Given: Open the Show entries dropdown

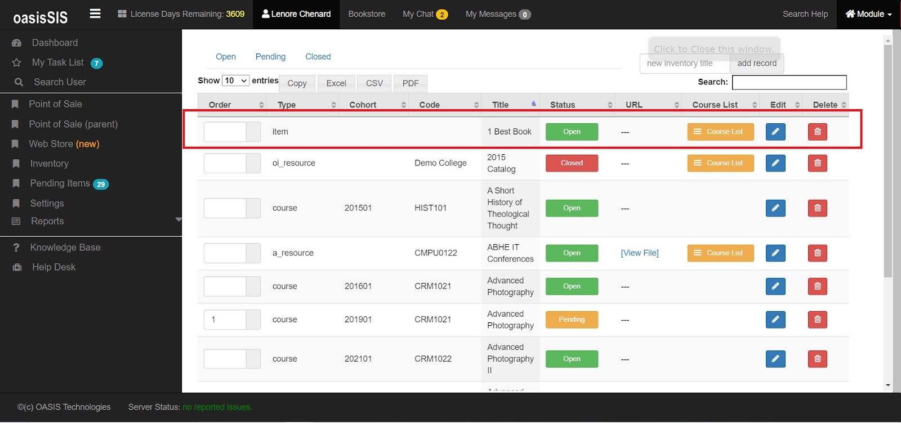Looking at the screenshot, I should tap(235, 81).
